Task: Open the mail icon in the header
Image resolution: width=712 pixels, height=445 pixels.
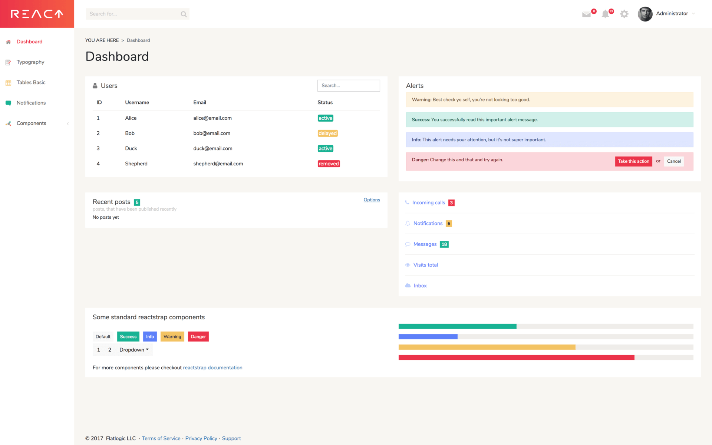Action: tap(587, 14)
